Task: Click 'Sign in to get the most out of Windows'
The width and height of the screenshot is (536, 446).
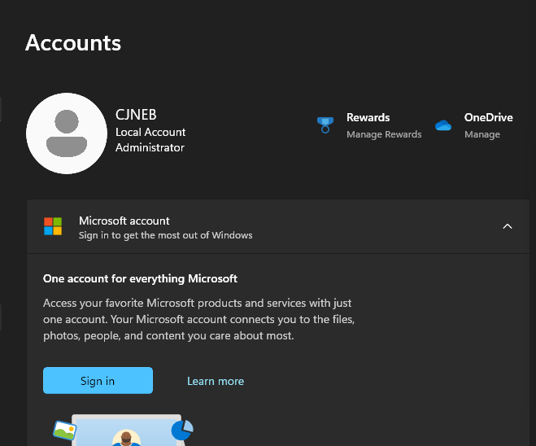Action: pos(165,235)
